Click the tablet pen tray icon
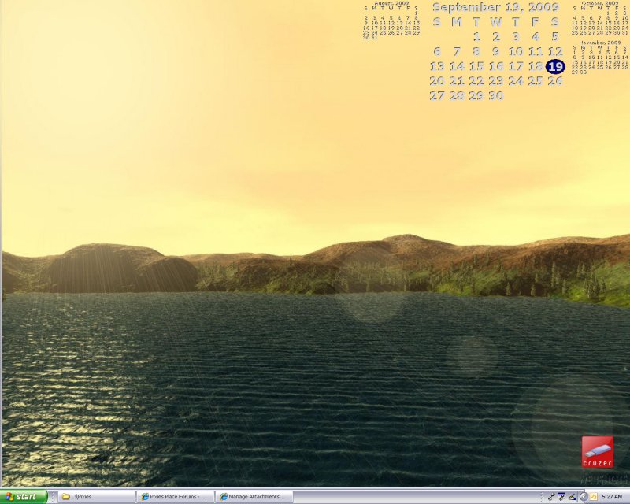630x504 pixels. pos(572,497)
